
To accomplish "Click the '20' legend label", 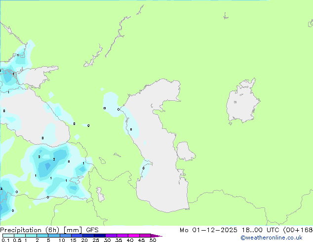I will pos(84,240).
